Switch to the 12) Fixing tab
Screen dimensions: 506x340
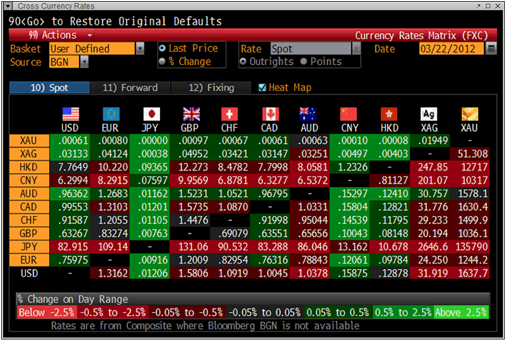coord(211,87)
